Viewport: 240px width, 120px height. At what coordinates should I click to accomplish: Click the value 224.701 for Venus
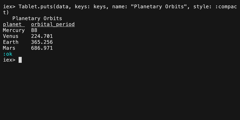pos(42,36)
